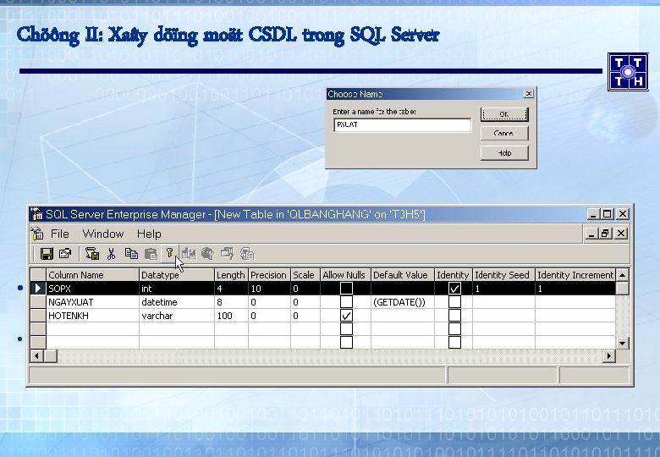The height and width of the screenshot is (457, 660).
Task: Click the horizontal scrollbar right arrow
Action: pos(608,356)
